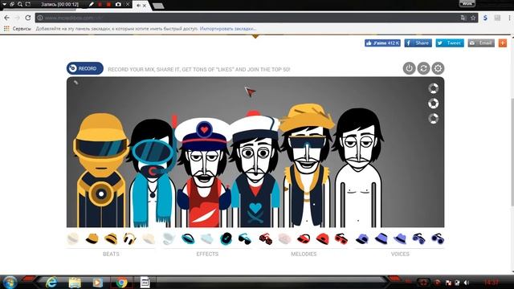Reload the page in the browser
The height and width of the screenshot is (289, 514).
[28, 18]
